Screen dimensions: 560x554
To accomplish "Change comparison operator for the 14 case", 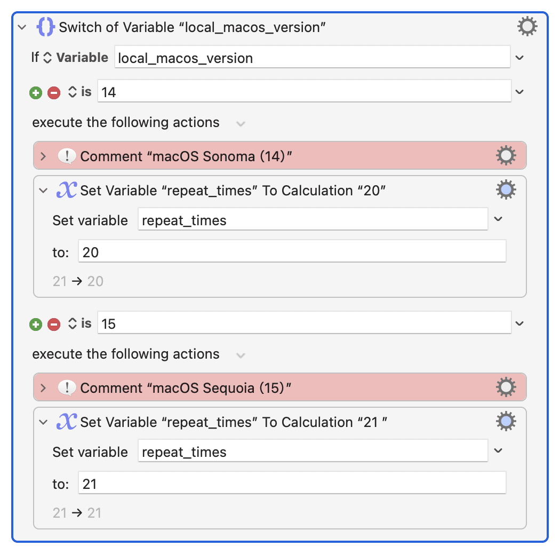I will 72,92.
